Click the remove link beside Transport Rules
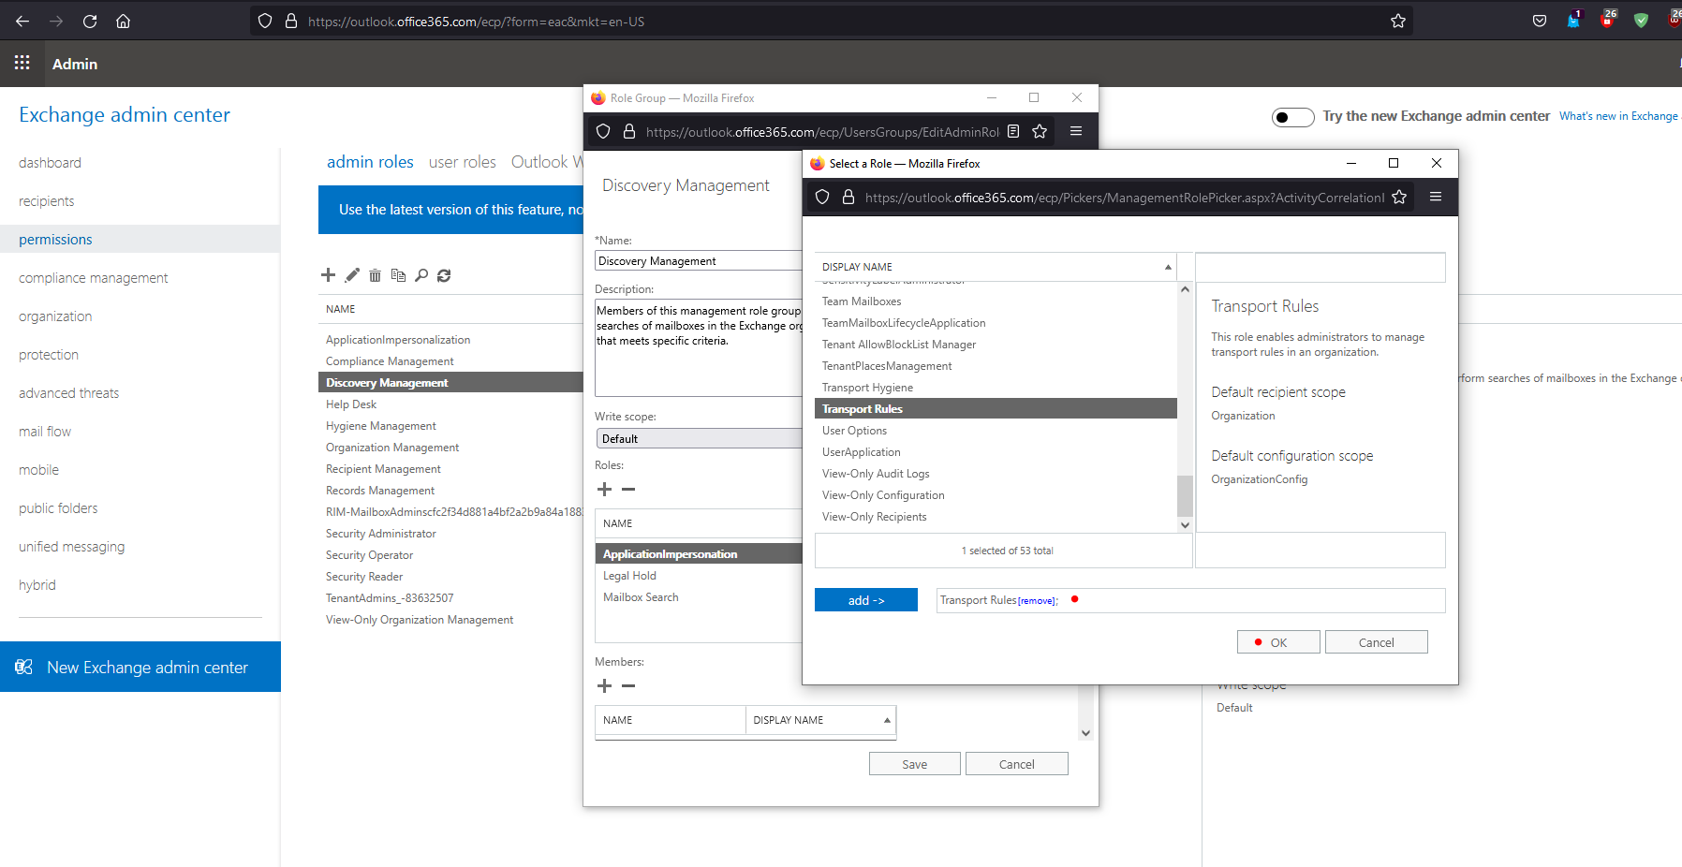Screen dimensions: 1682x867 point(1037,601)
